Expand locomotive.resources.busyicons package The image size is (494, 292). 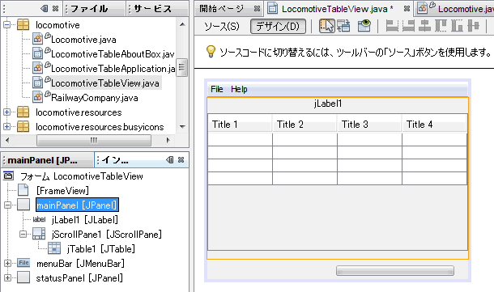(x=7, y=126)
